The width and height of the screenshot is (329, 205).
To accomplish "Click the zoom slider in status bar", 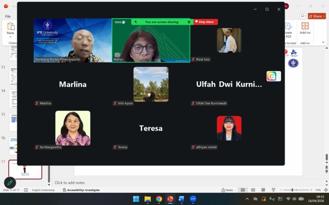I will click(x=292, y=190).
